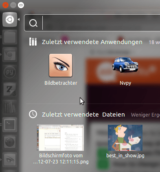Click the 'Zuletzt verwendete Dateien' heading

83,115
